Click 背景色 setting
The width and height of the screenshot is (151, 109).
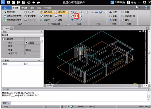[45, 20]
